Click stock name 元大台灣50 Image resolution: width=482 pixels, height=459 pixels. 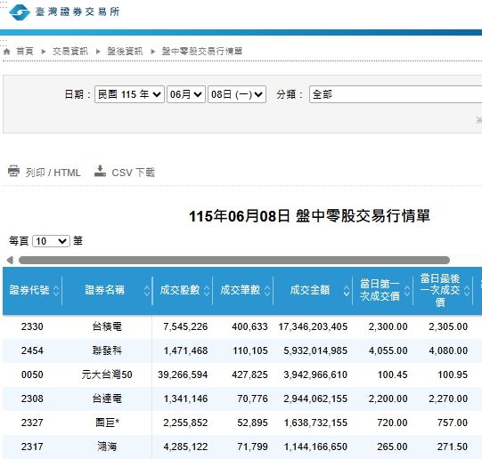coord(107,374)
